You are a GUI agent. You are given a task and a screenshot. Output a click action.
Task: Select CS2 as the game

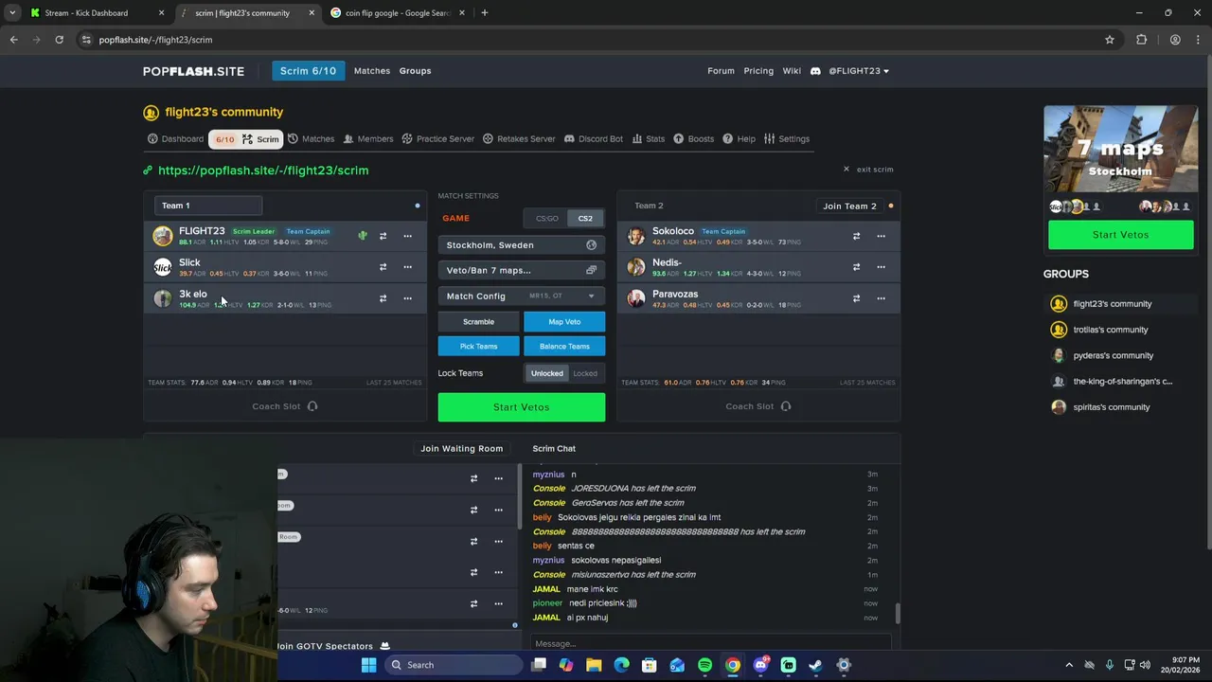pyautogui.click(x=585, y=219)
